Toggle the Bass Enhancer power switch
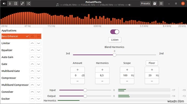The image size is (187, 104). click(x=115, y=32)
